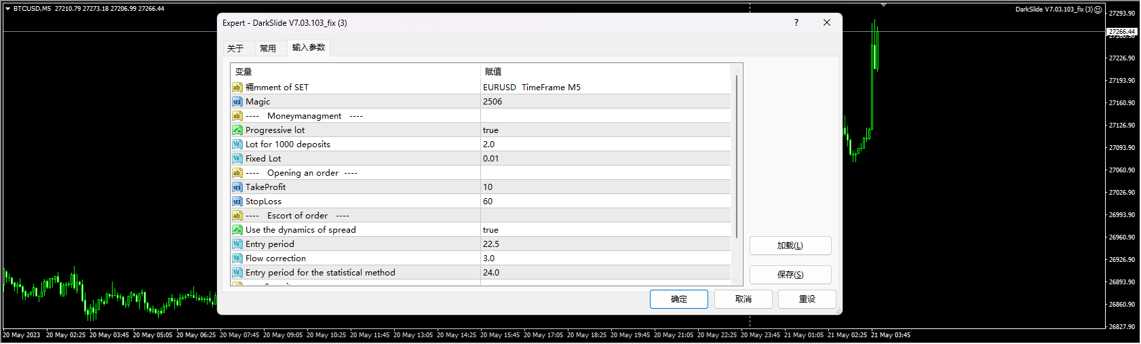Image resolution: width=1141 pixels, height=344 pixels.
Task: Click DarkSlide V7.03.103_fix (3) chart label
Action: [1053, 9]
